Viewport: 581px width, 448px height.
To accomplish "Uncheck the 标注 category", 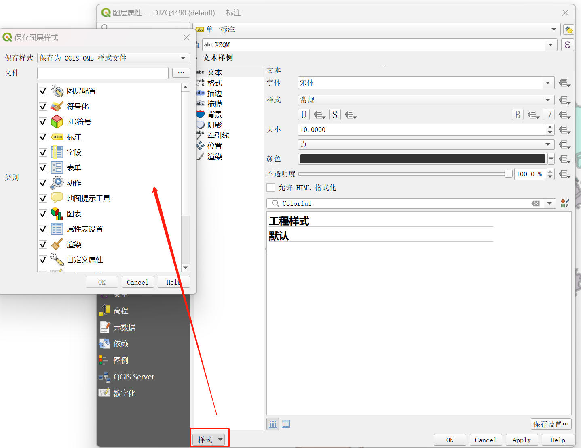I will (x=43, y=137).
